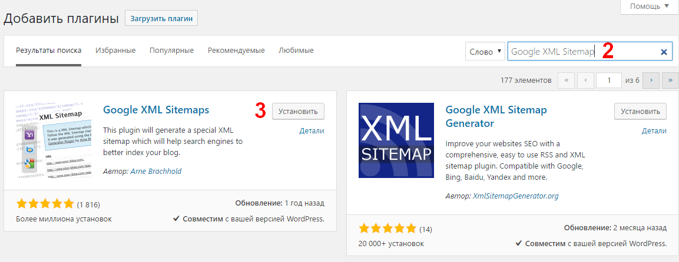
Task: Clear the search field with the X icon
Action: coord(664,52)
